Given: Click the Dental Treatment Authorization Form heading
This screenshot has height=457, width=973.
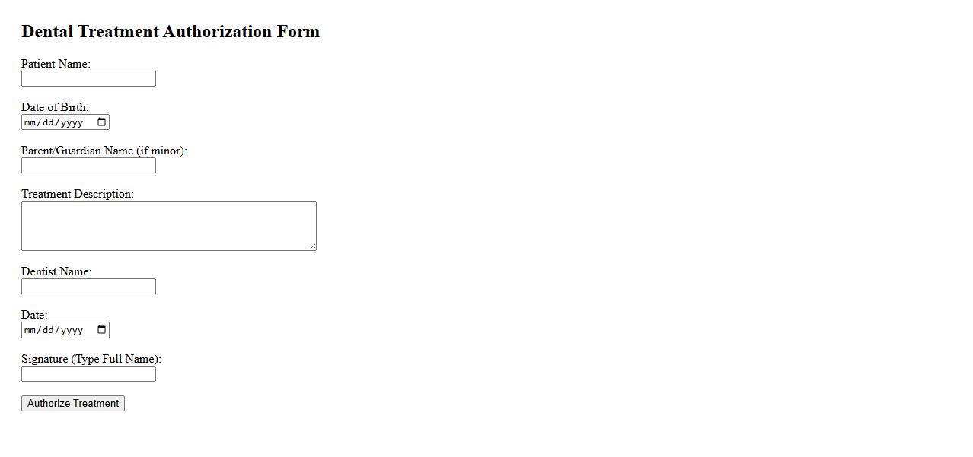Looking at the screenshot, I should pyautogui.click(x=171, y=32).
